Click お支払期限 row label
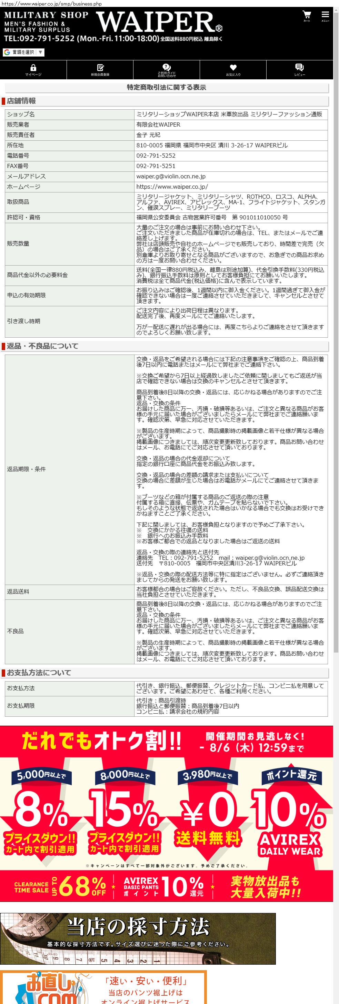This screenshot has width=339, height=1004. (x=21, y=706)
